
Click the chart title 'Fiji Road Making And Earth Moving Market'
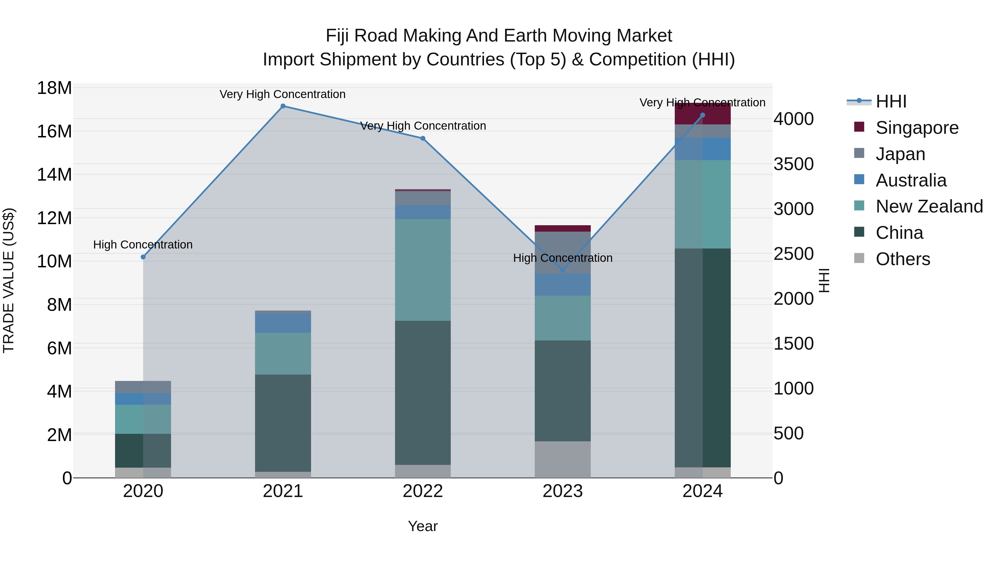click(x=499, y=36)
